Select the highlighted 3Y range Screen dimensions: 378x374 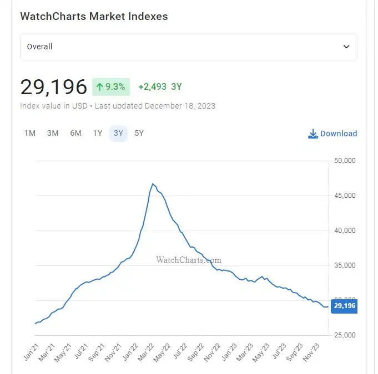pos(118,134)
